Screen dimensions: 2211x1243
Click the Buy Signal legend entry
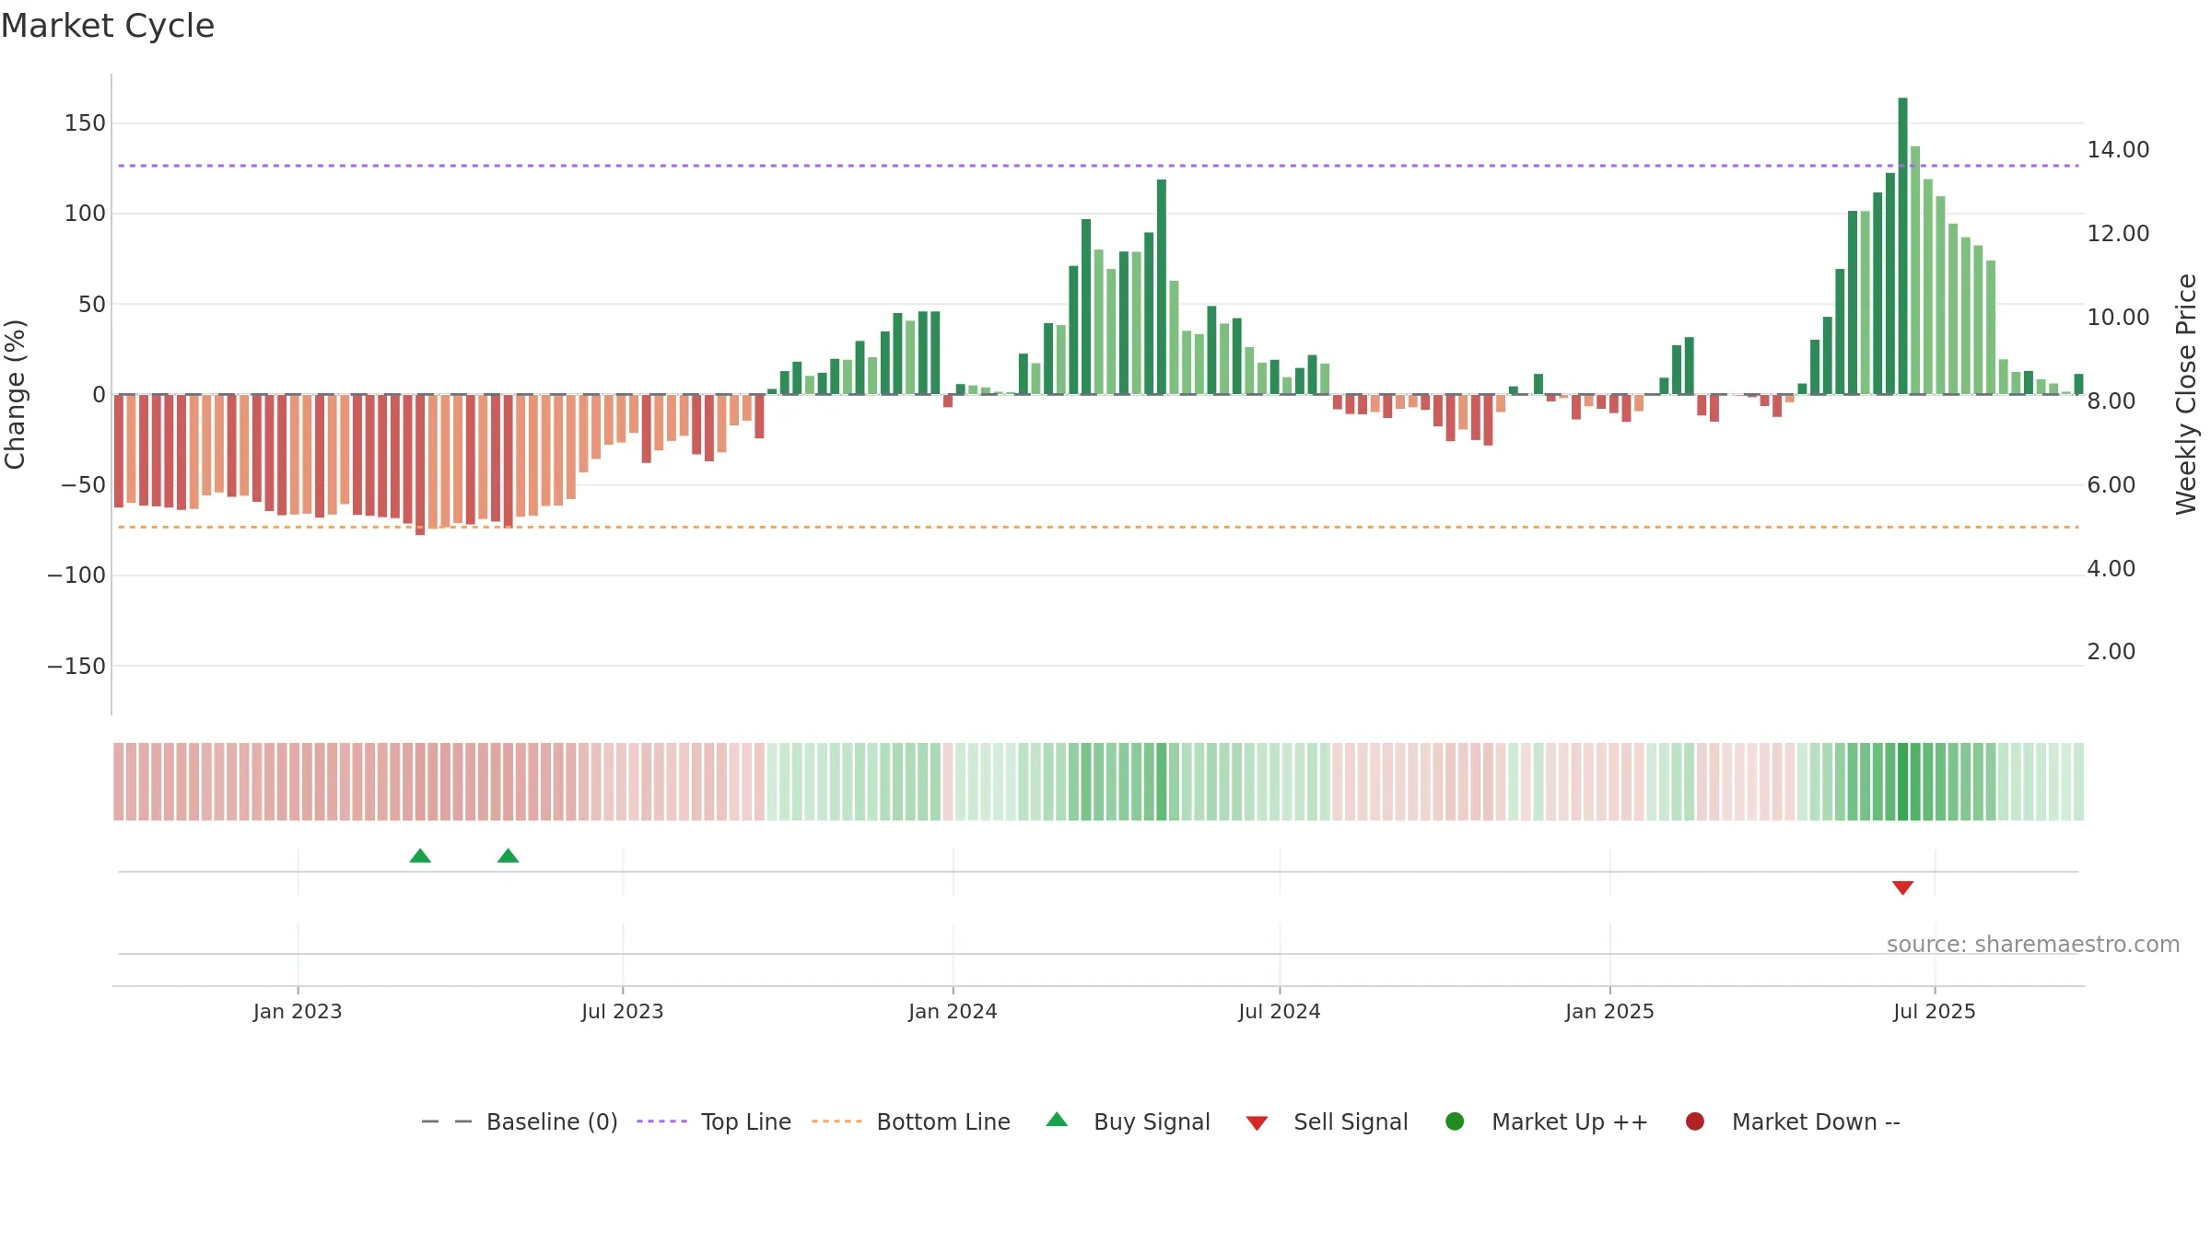pyautogui.click(x=1129, y=1121)
